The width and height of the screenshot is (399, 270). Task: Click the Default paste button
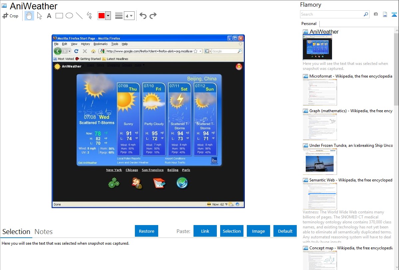pyautogui.click(x=285, y=231)
